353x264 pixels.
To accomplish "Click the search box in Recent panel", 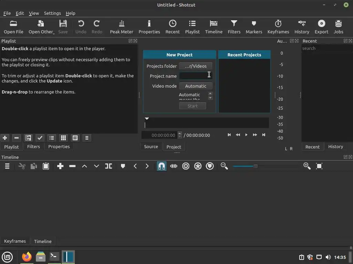I will 327,48.
